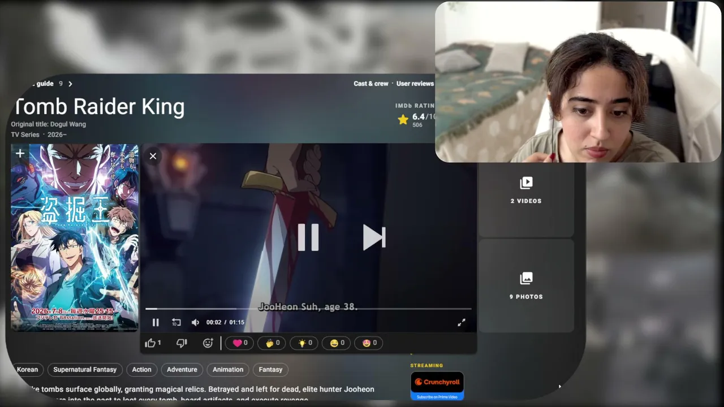Add Tomb Raider King to watchlist via poster plus

tap(20, 153)
